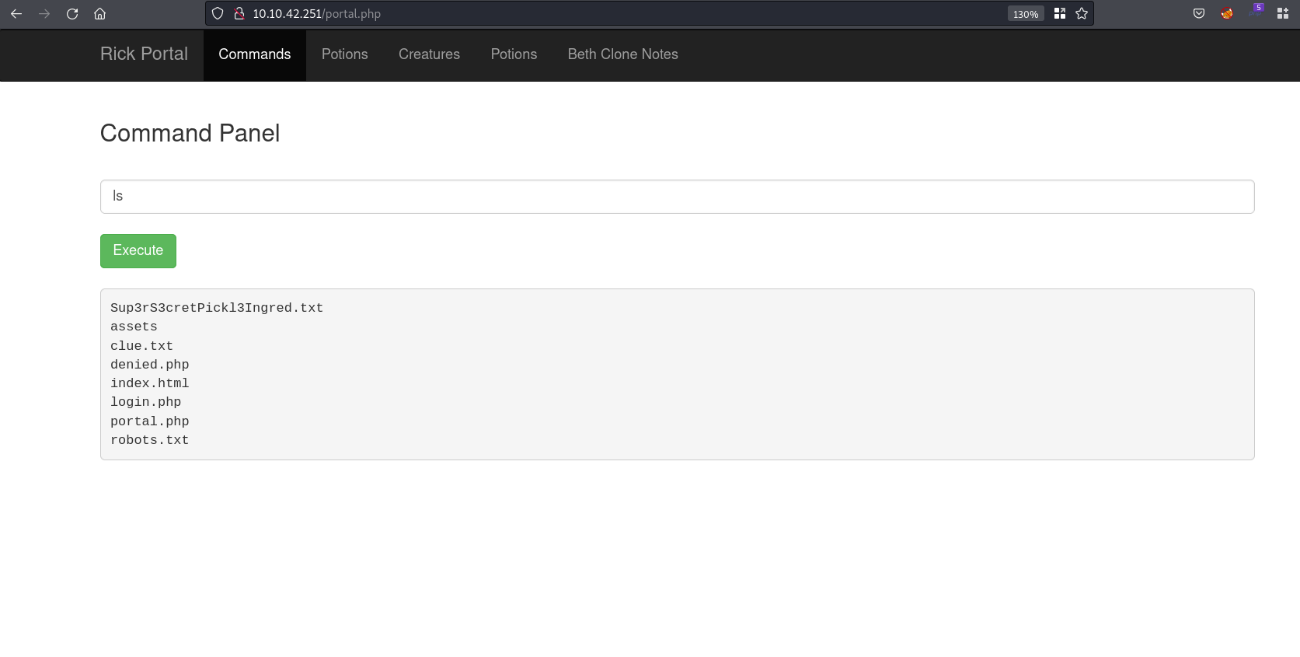Select login.php in the output listing
This screenshot has width=1300, height=657.
coord(146,402)
